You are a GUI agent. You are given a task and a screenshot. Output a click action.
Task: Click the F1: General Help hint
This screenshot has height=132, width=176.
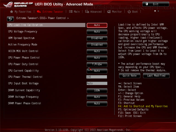[129, 97]
